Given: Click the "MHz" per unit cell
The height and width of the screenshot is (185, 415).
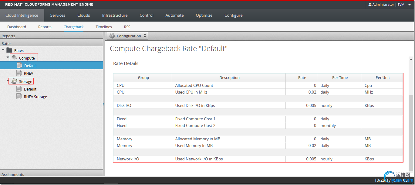Looking at the screenshot, I should click(x=382, y=92).
